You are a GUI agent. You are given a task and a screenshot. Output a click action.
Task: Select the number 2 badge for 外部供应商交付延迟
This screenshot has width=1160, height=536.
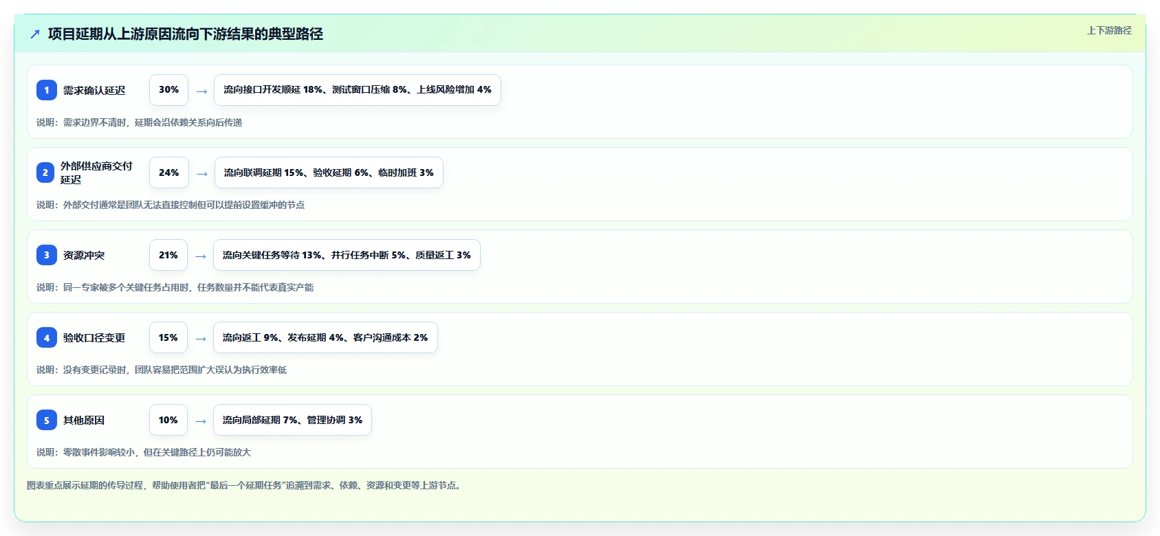click(45, 172)
